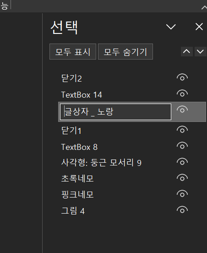Screen dimensions: 207x253
Task: Toggle visibility of 핑크네모
Action: coord(182,193)
